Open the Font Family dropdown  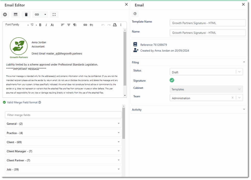(x=17, y=25)
